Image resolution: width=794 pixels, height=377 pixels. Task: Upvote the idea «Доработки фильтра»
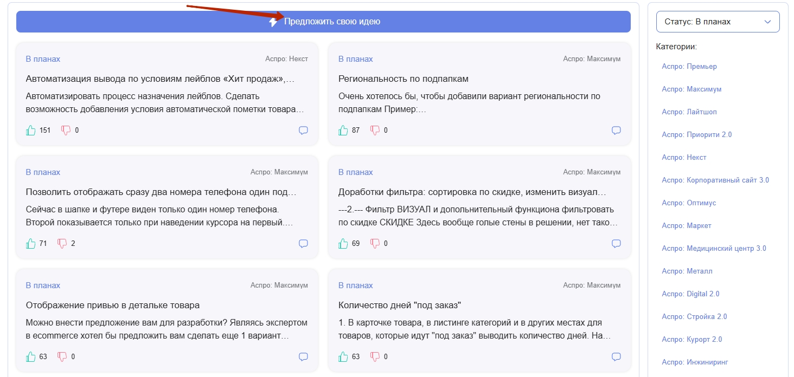[x=343, y=243]
